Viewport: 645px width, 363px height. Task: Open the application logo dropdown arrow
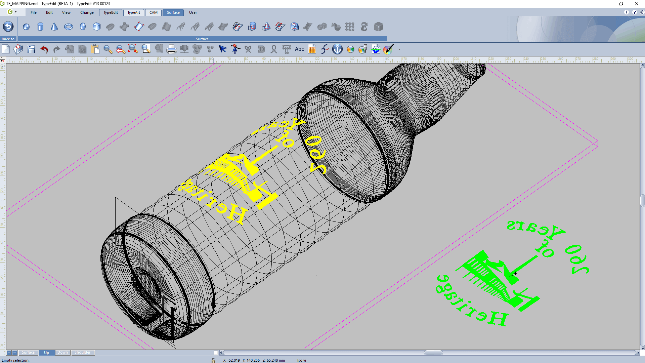click(15, 12)
